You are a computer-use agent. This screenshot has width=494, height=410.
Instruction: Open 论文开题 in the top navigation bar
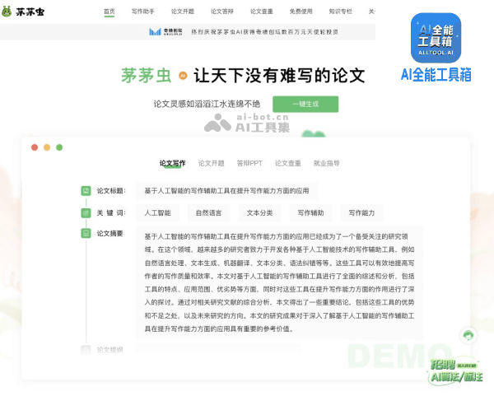pyautogui.click(x=183, y=12)
